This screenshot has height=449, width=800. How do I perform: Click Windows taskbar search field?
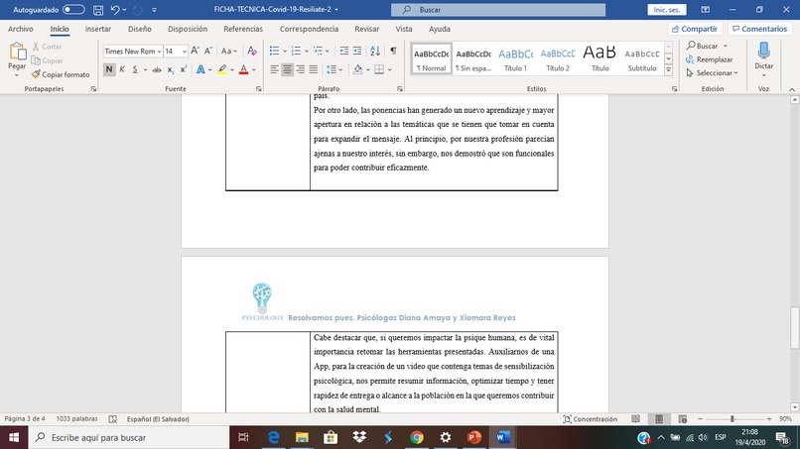coord(129,437)
